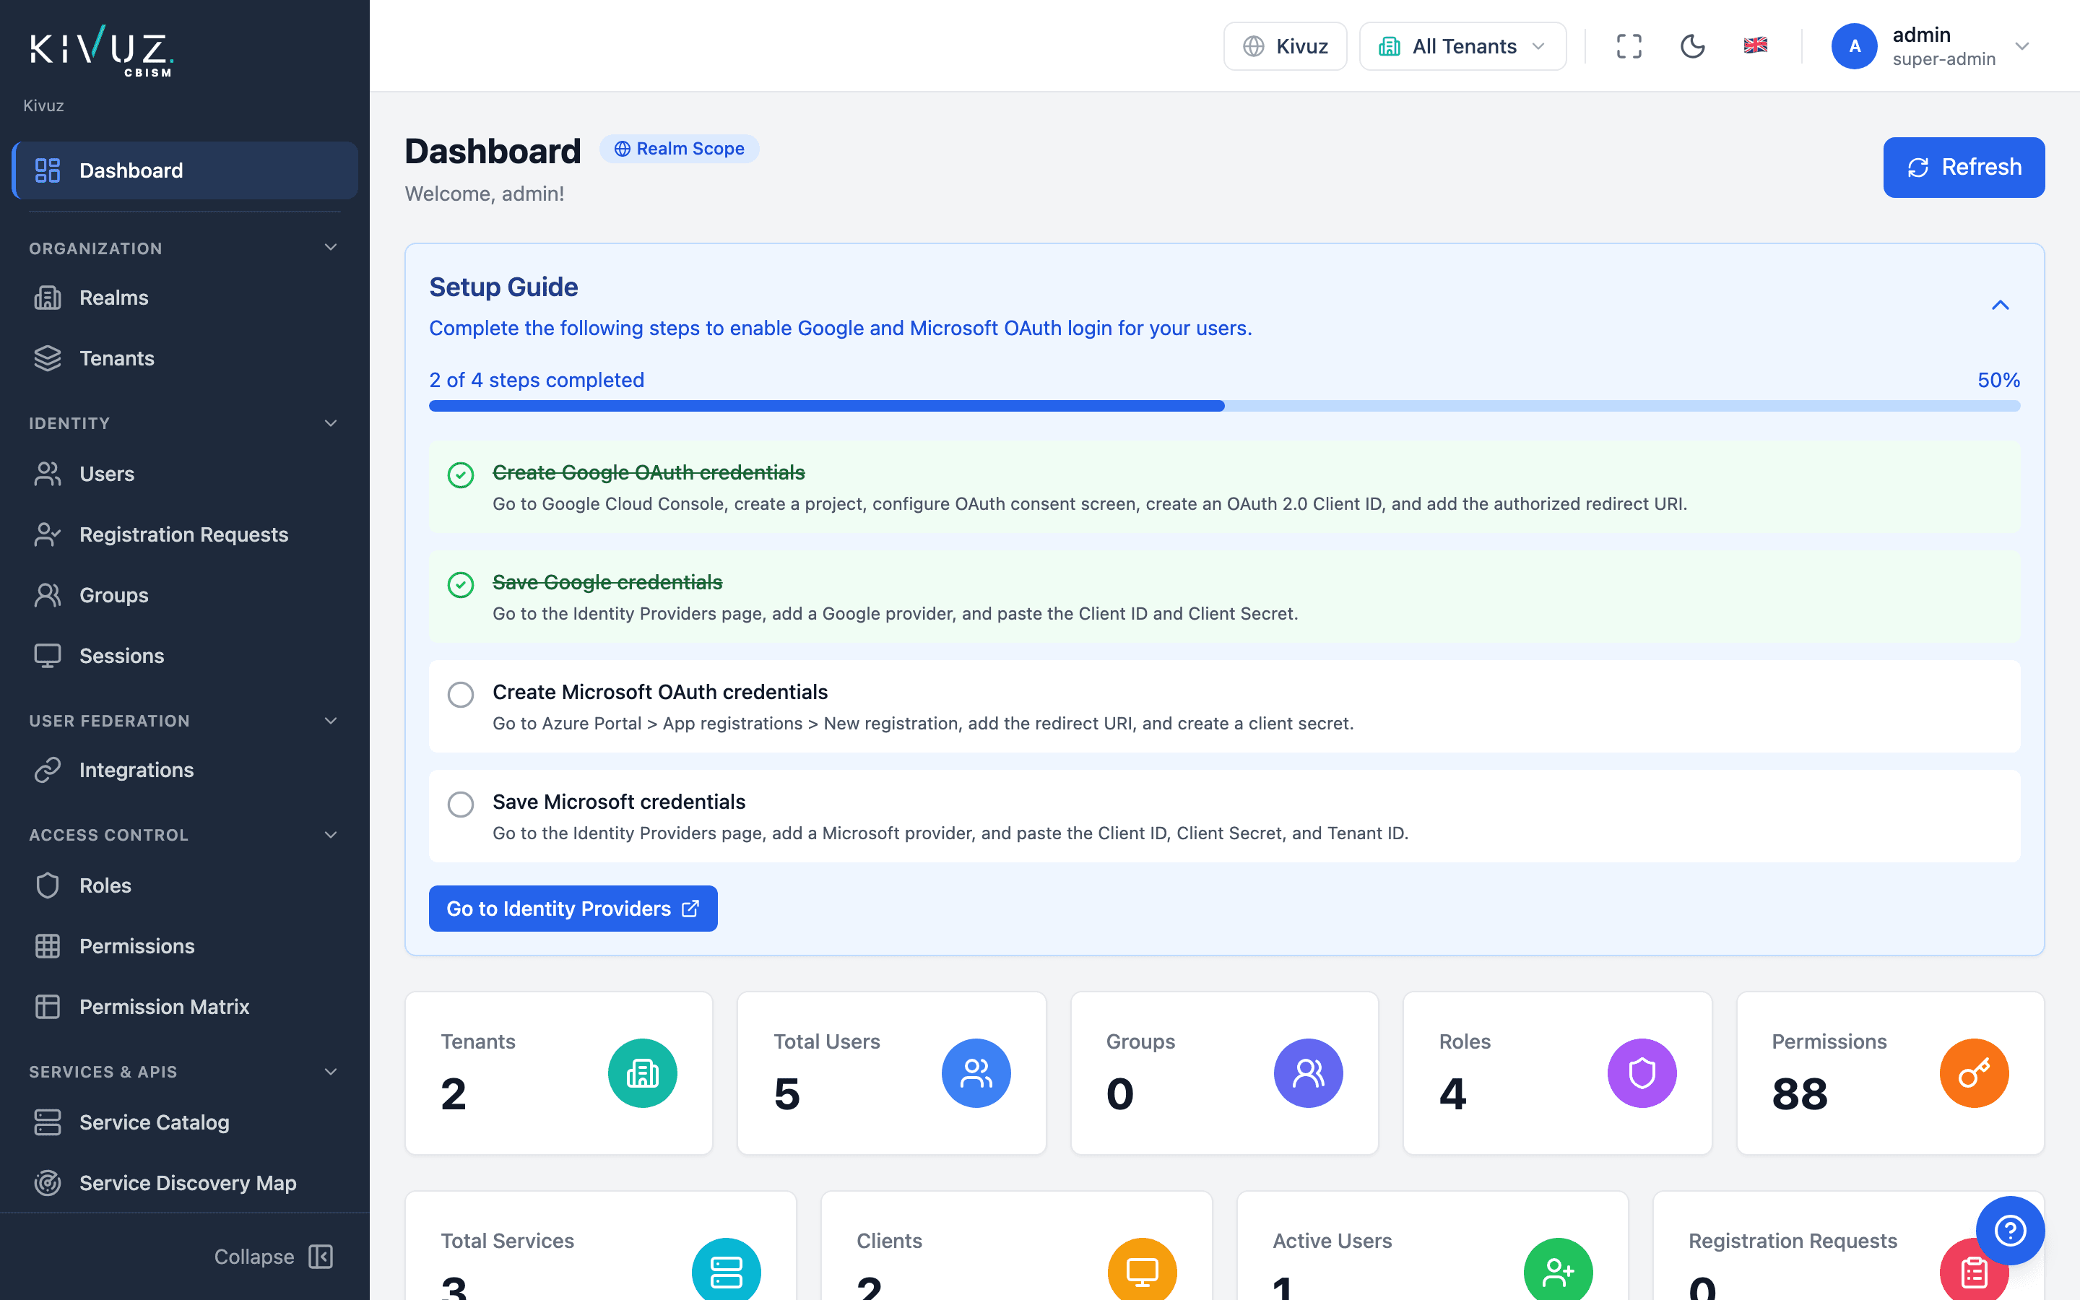
Task: Click the Realm Scope badge
Action: coord(679,149)
